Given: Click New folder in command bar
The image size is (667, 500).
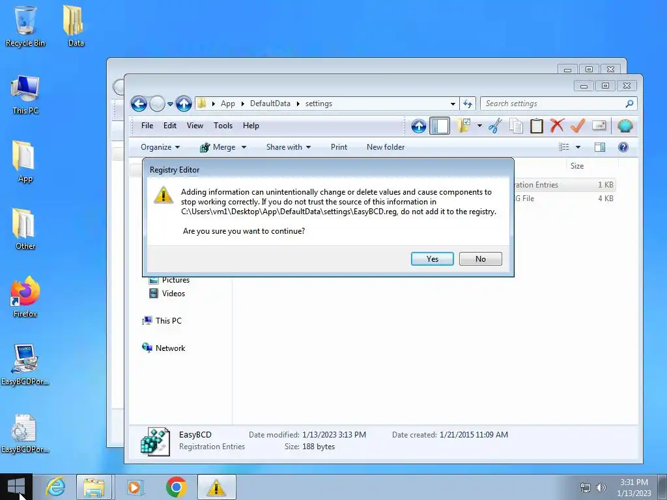Looking at the screenshot, I should (x=386, y=147).
